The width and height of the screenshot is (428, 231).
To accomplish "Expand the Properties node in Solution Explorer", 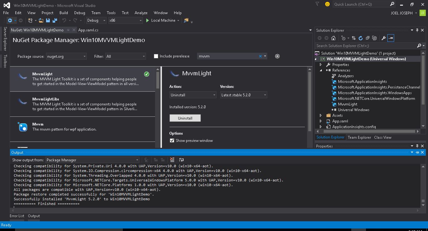I will tap(321, 65).
